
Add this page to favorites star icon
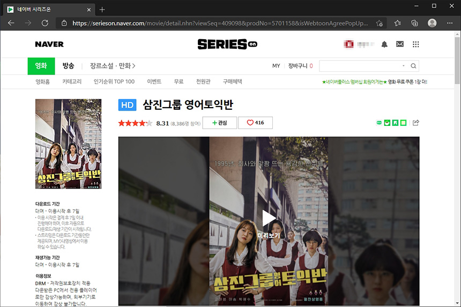380,23
